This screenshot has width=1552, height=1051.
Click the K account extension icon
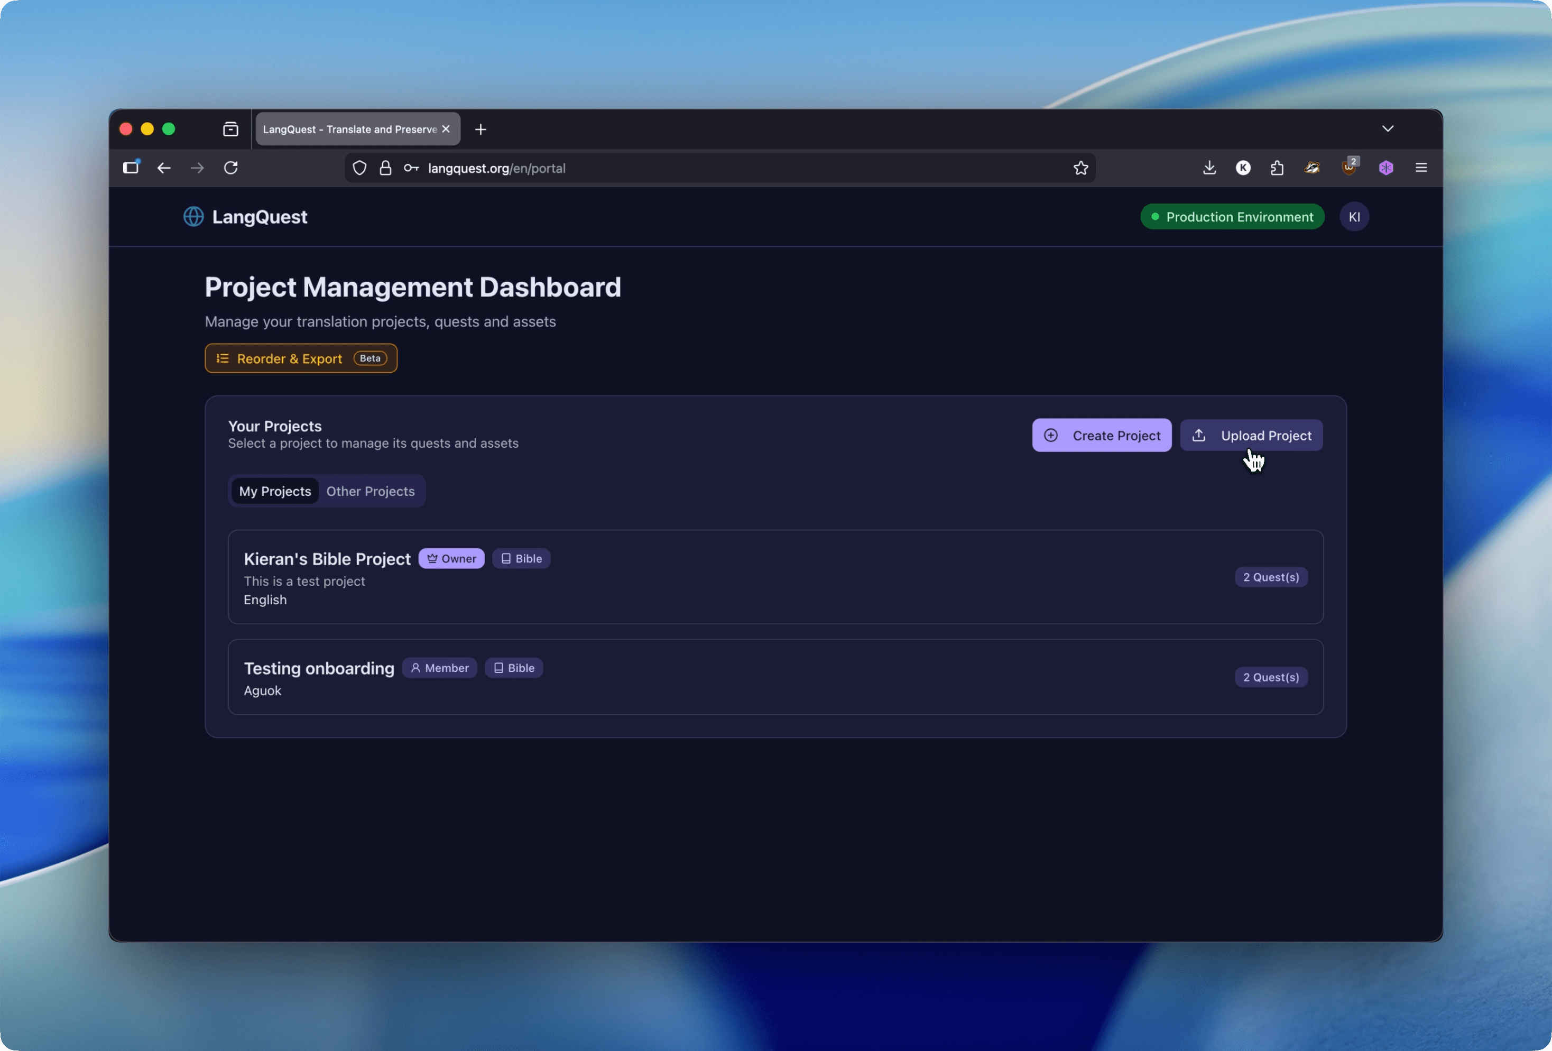click(x=1243, y=168)
